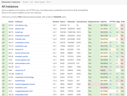Viewport: 127px width, 96px height.
Task: Click Obs grade A+ for mstdn.jp
Action: [117, 32]
